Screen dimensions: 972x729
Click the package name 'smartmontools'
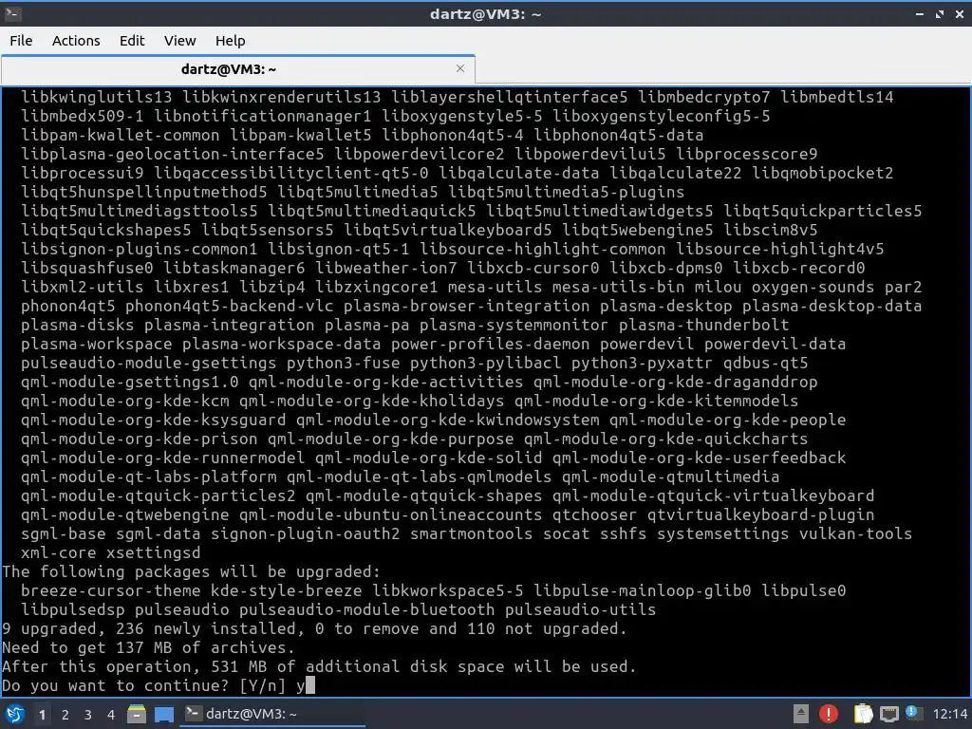471,533
